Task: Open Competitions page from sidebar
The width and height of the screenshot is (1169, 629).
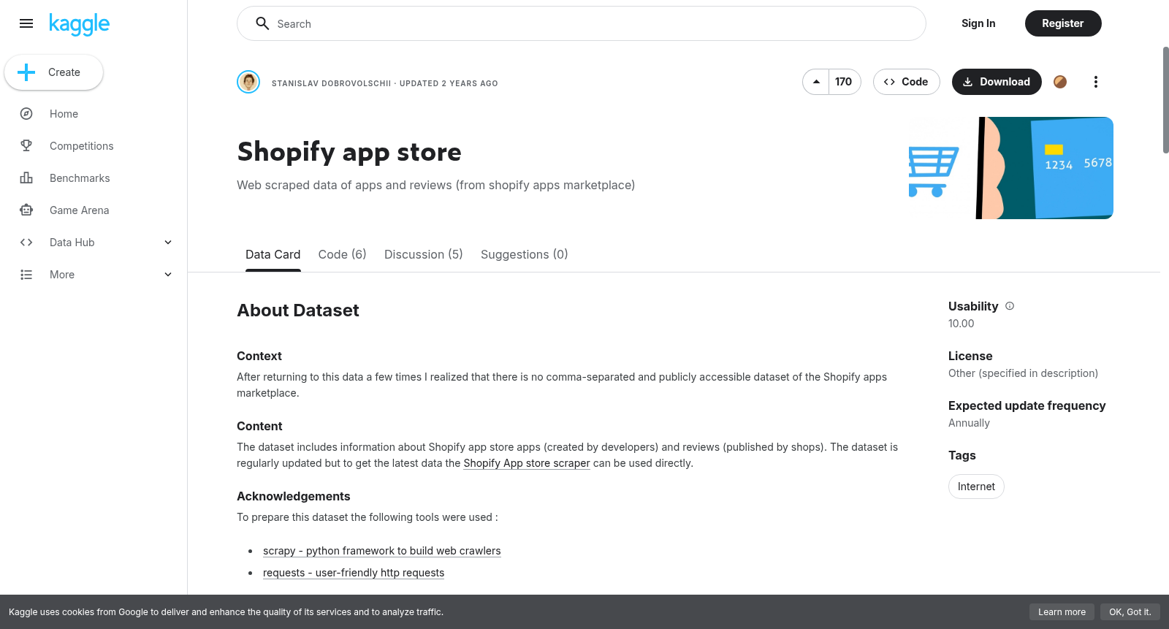Action: click(82, 146)
